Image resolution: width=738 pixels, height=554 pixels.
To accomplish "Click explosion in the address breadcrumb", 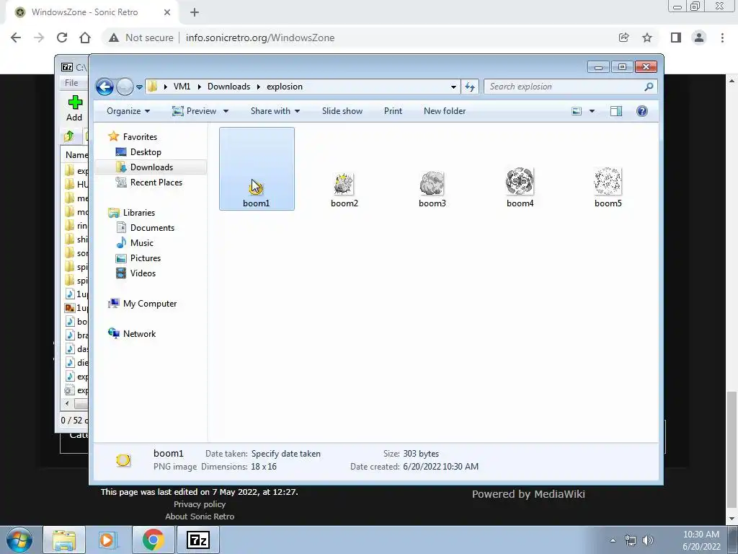I will [284, 87].
